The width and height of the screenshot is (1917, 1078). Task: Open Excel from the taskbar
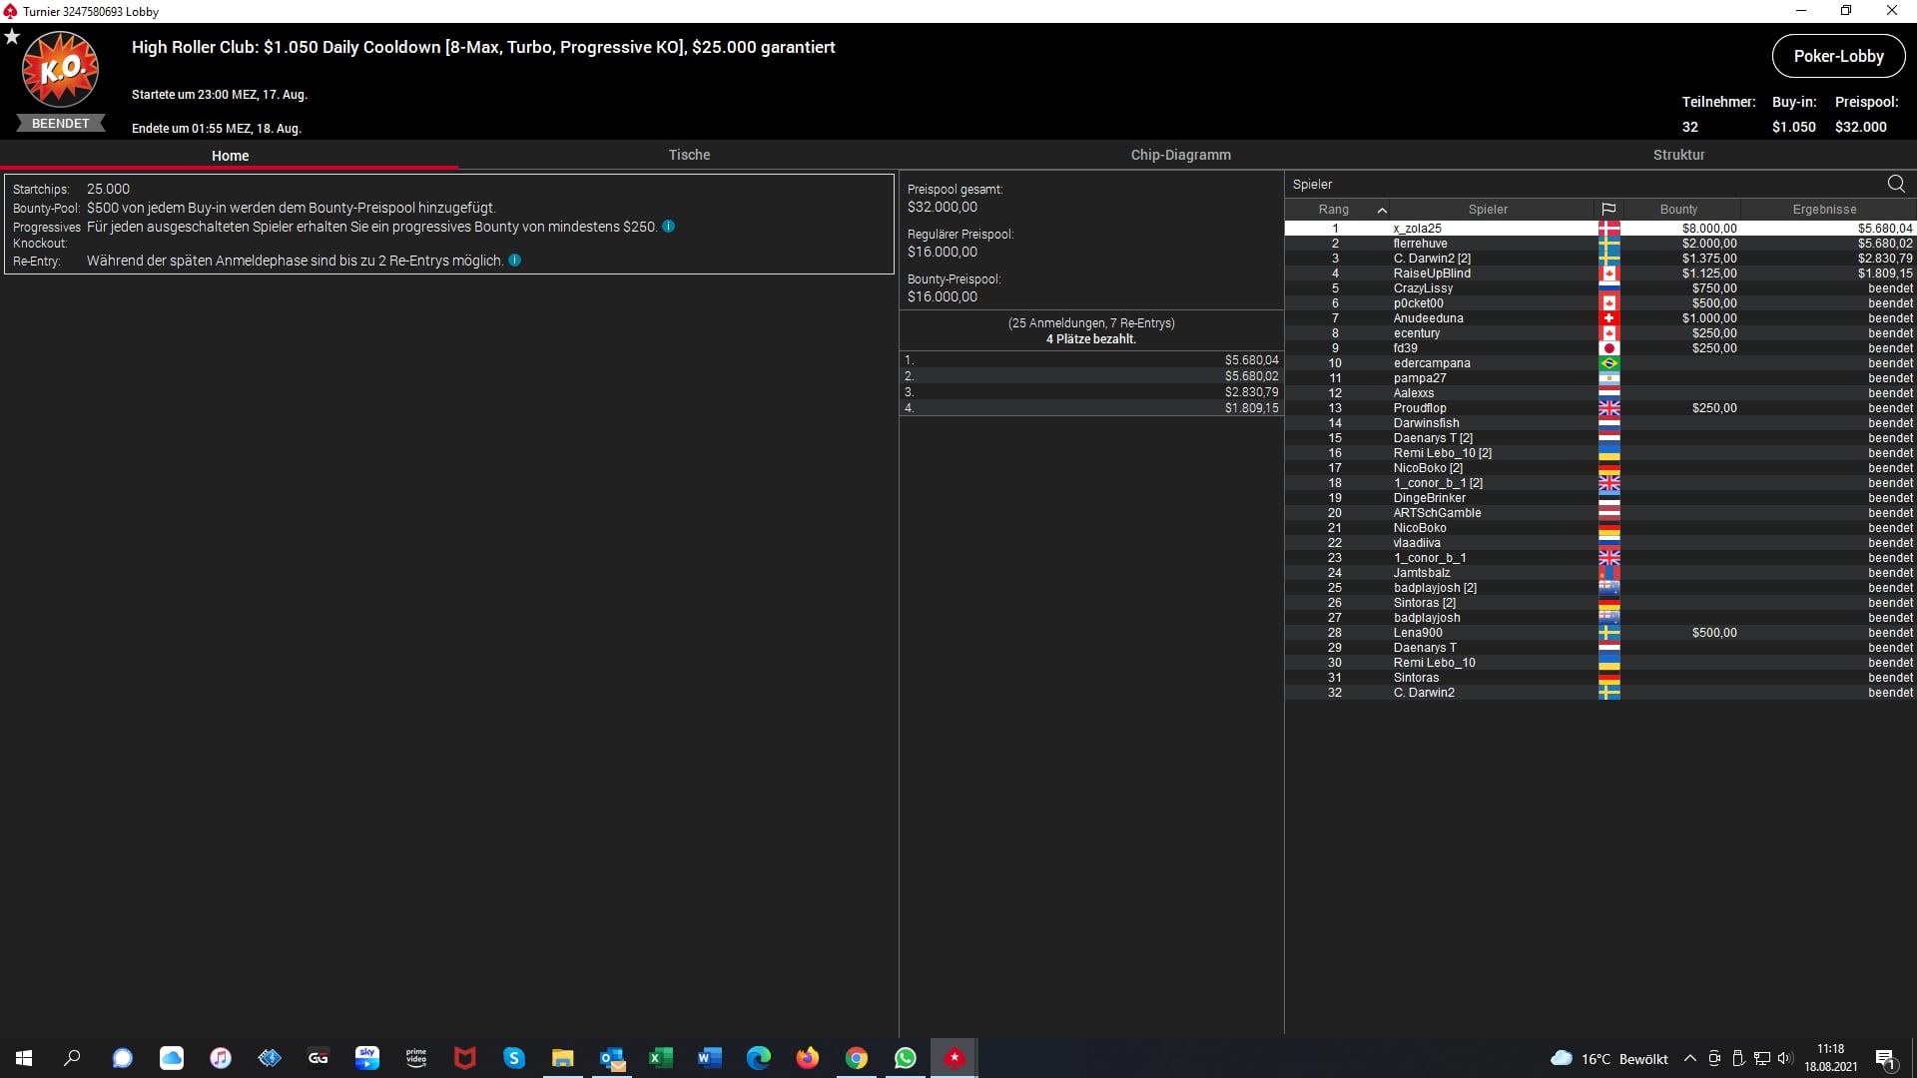coord(660,1058)
